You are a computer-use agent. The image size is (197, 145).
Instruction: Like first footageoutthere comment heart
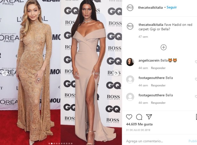point(196,79)
